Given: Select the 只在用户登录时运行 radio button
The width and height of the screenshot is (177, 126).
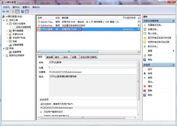Looking at the screenshot, I should pos(41,112).
